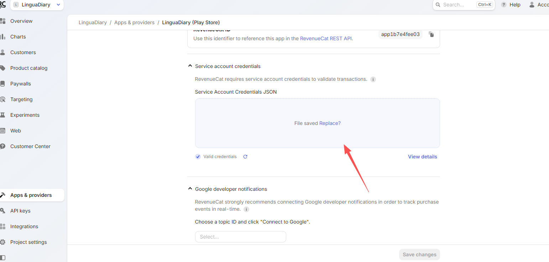Open the Help menu
Screen dimensions: 549x262
[511, 5]
